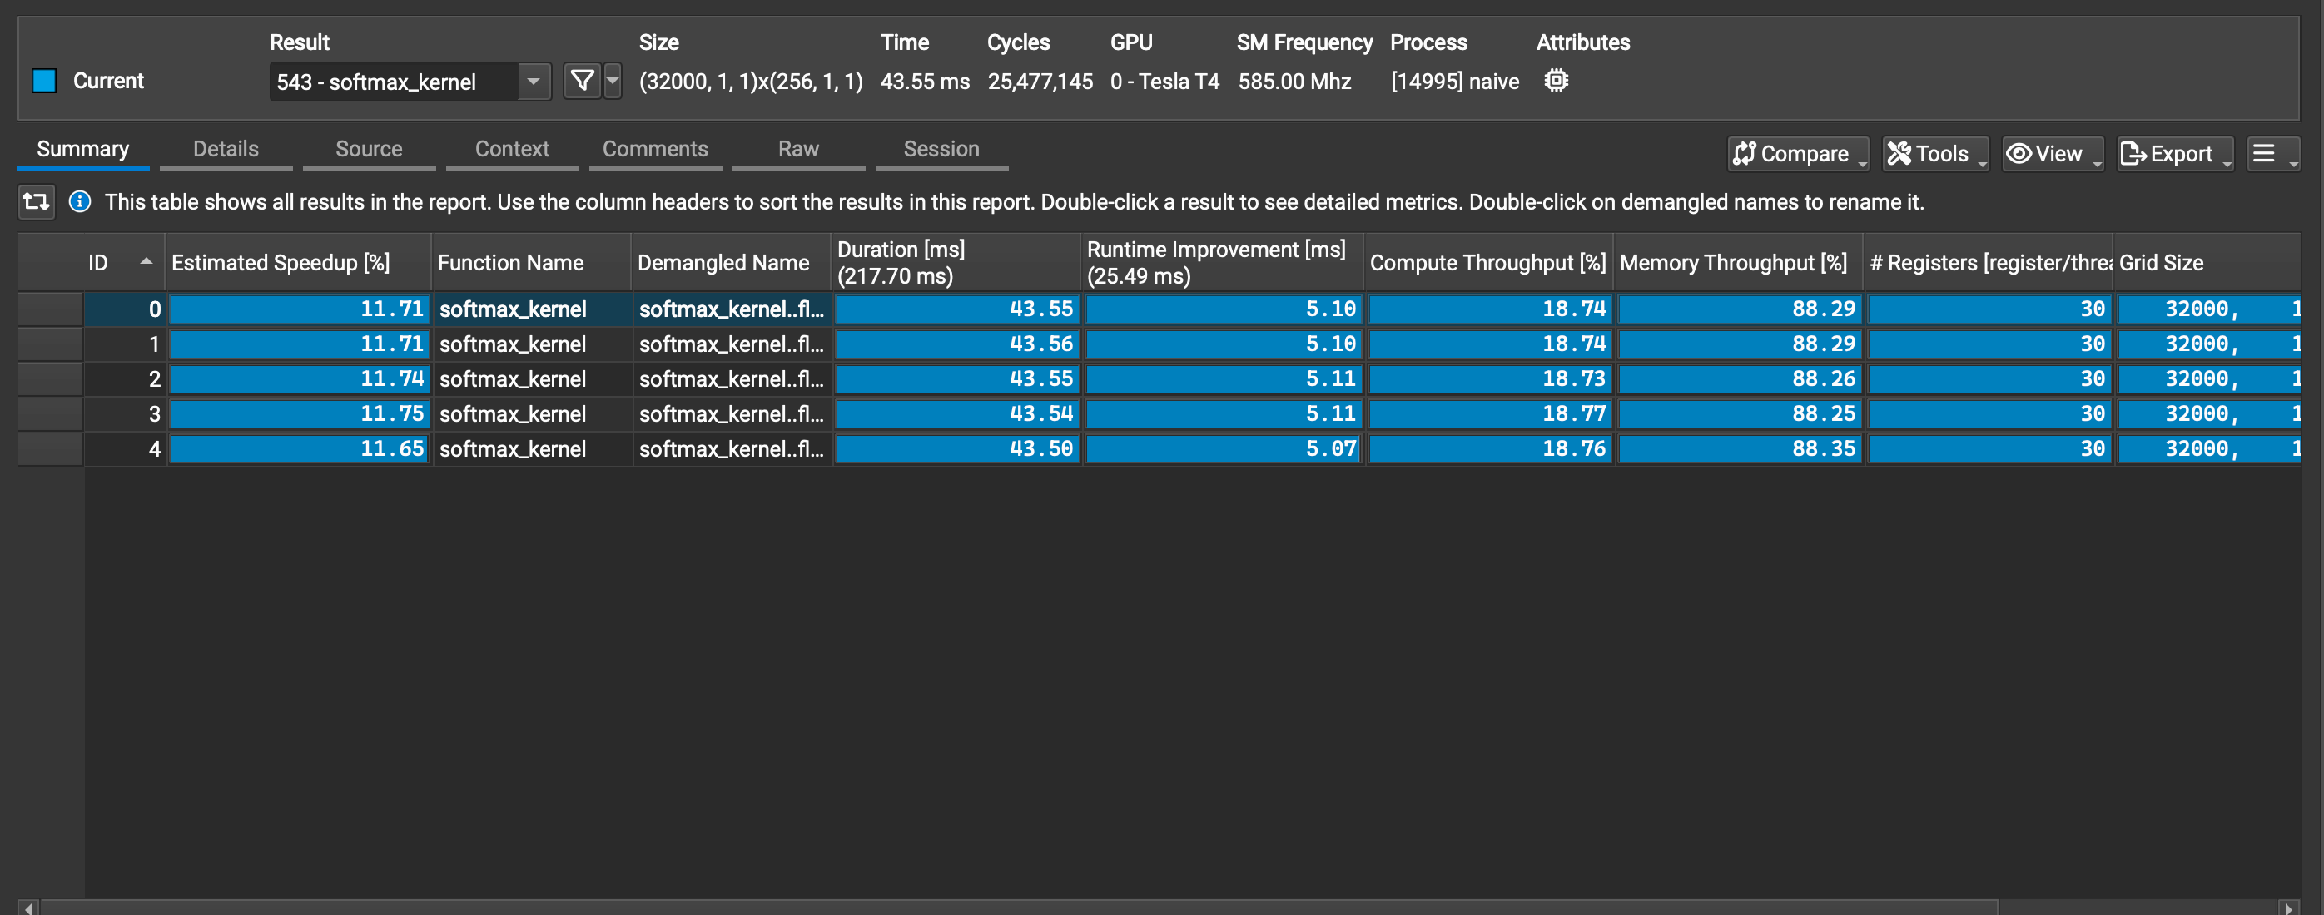Click the horizontal scrollbar right arrow

[2289, 908]
